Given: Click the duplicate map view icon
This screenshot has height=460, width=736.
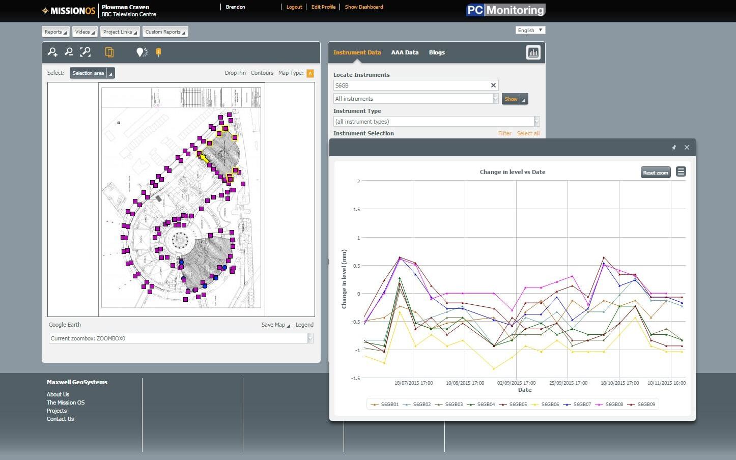Looking at the screenshot, I should pos(109,52).
